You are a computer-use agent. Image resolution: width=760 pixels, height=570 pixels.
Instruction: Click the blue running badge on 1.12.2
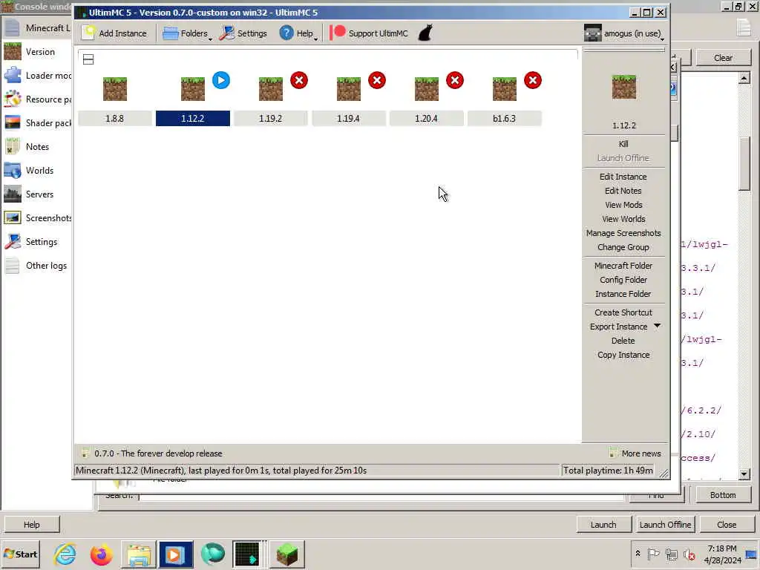(221, 80)
